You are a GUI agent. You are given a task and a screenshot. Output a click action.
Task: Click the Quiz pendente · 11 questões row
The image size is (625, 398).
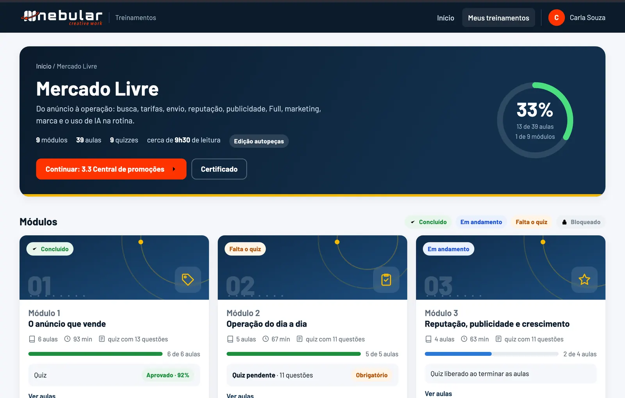click(x=312, y=375)
